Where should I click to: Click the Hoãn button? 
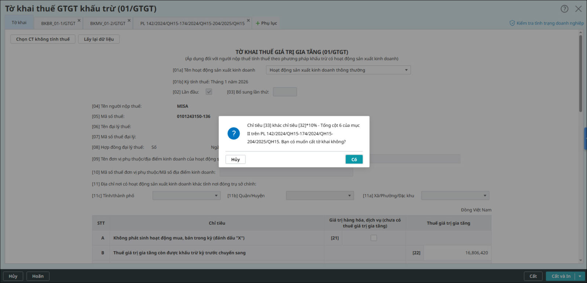pos(38,276)
